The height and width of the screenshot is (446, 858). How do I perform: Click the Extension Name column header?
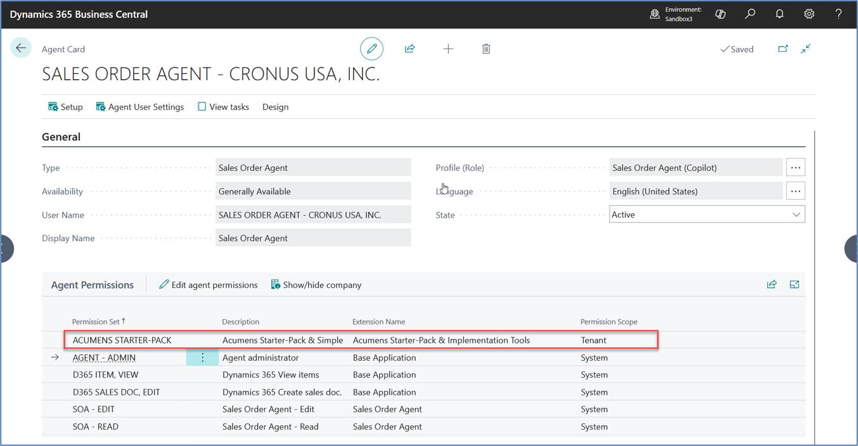379,321
